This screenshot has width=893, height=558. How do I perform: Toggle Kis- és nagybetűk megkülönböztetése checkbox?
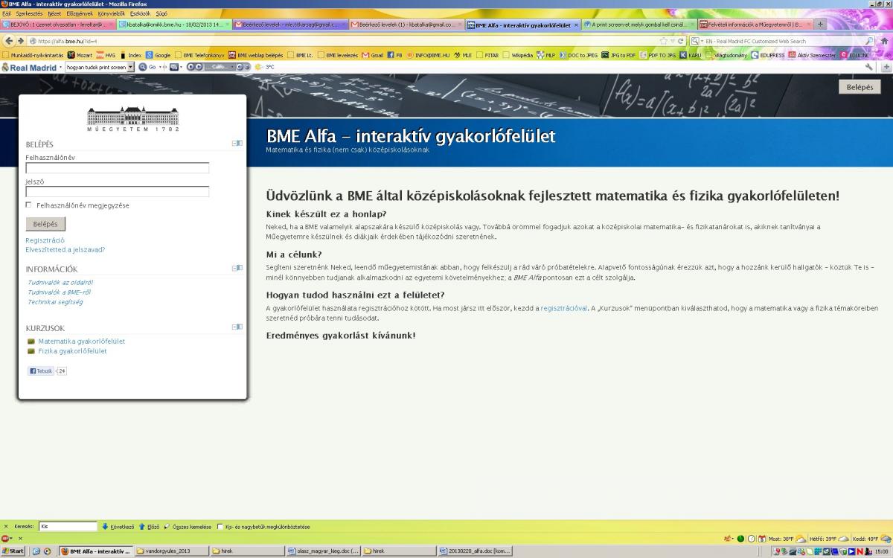coord(220,527)
